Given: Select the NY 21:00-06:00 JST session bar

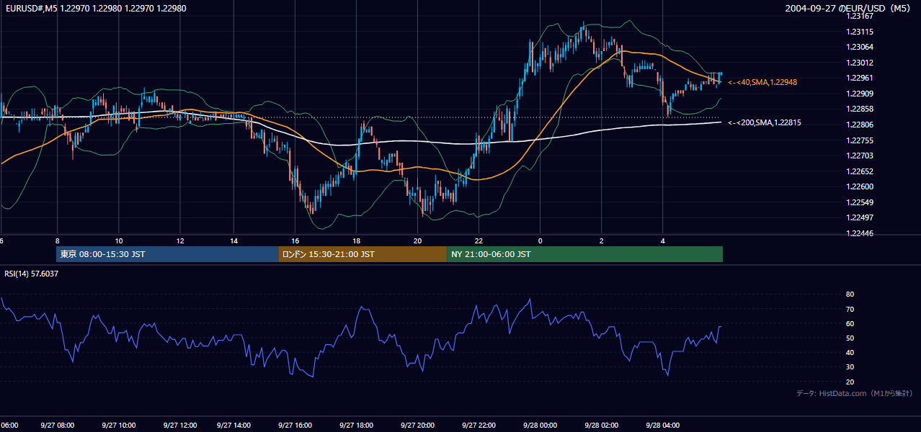Looking at the screenshot, I should (584, 254).
